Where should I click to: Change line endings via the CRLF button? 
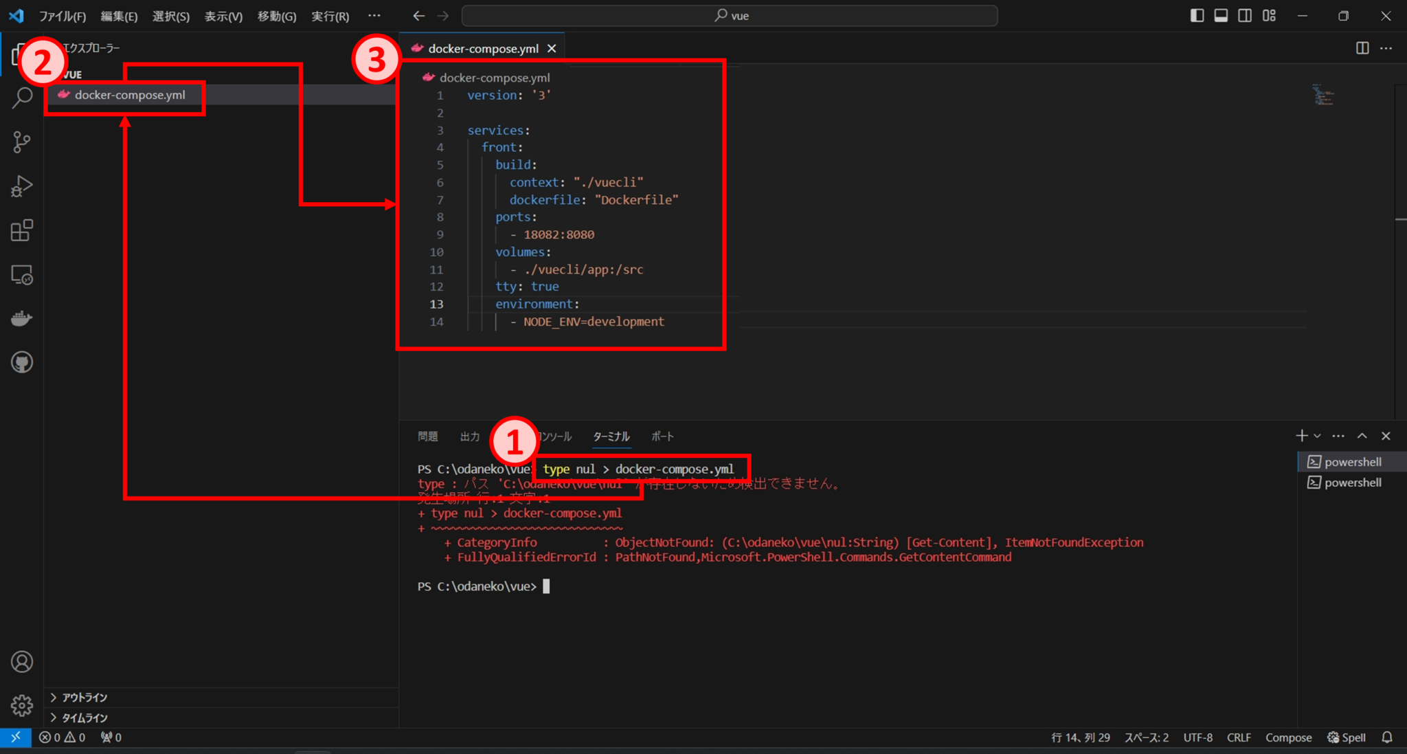pos(1239,737)
